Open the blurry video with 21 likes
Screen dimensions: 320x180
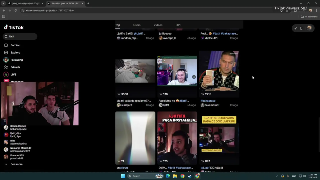(135, 138)
